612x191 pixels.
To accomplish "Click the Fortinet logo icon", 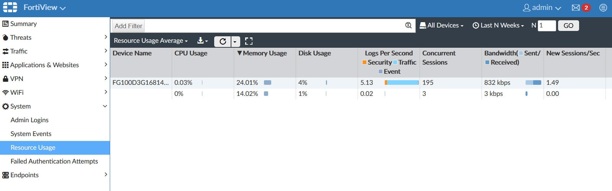I will pyautogui.click(x=10, y=8).
